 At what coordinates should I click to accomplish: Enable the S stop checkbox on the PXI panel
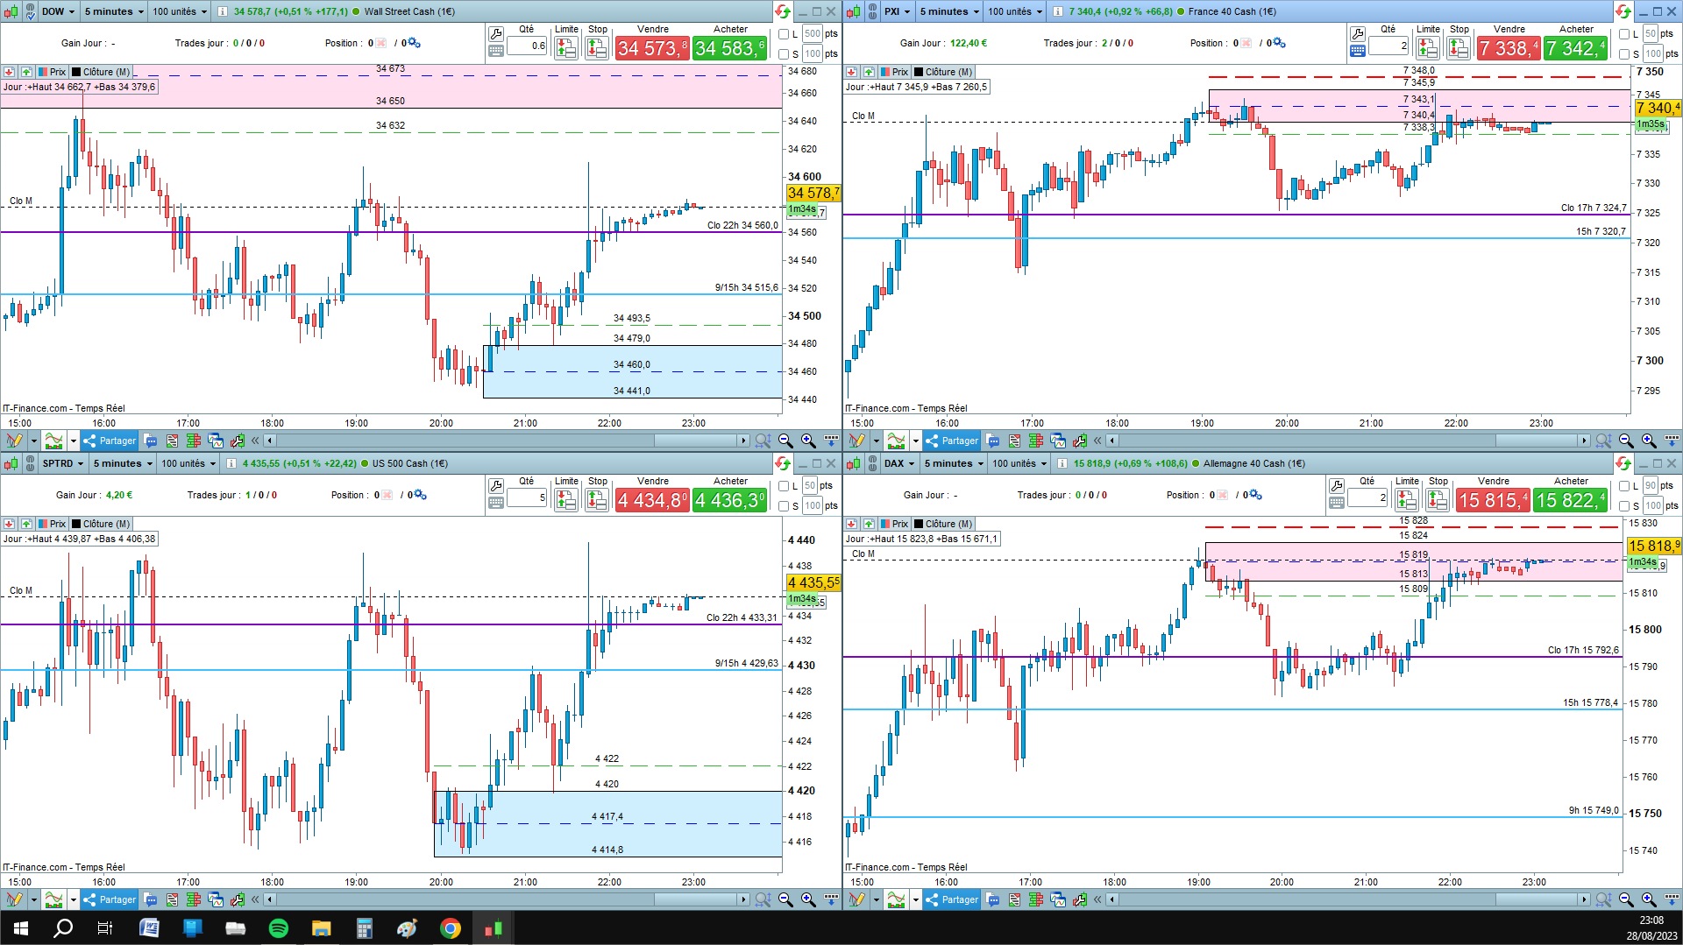tap(1624, 54)
